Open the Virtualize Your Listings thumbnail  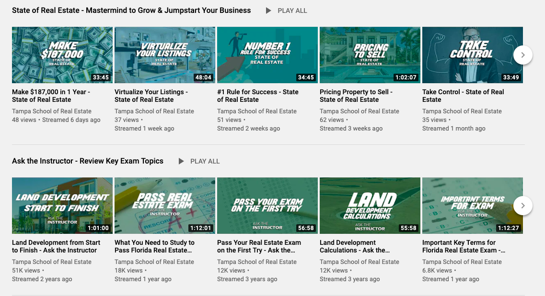point(165,55)
